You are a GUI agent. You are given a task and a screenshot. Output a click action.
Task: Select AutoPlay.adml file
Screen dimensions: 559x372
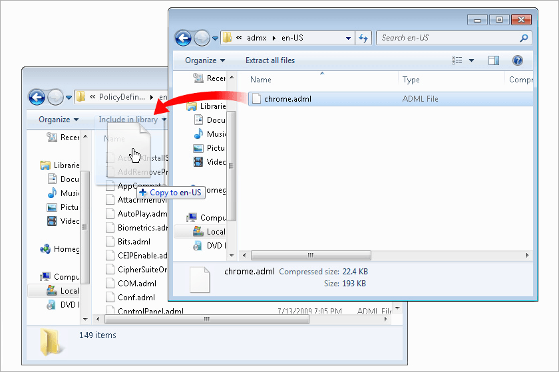[x=136, y=214]
